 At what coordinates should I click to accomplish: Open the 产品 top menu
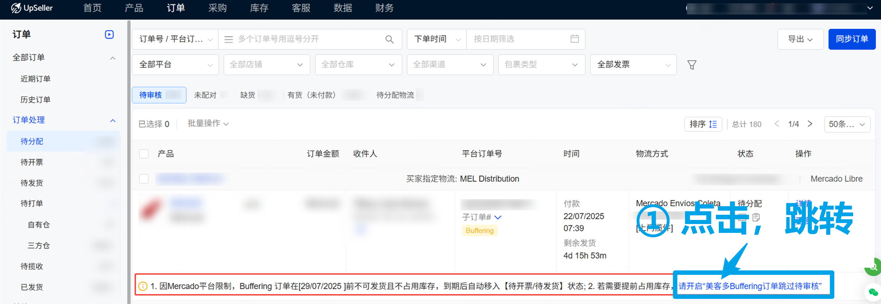coord(134,8)
